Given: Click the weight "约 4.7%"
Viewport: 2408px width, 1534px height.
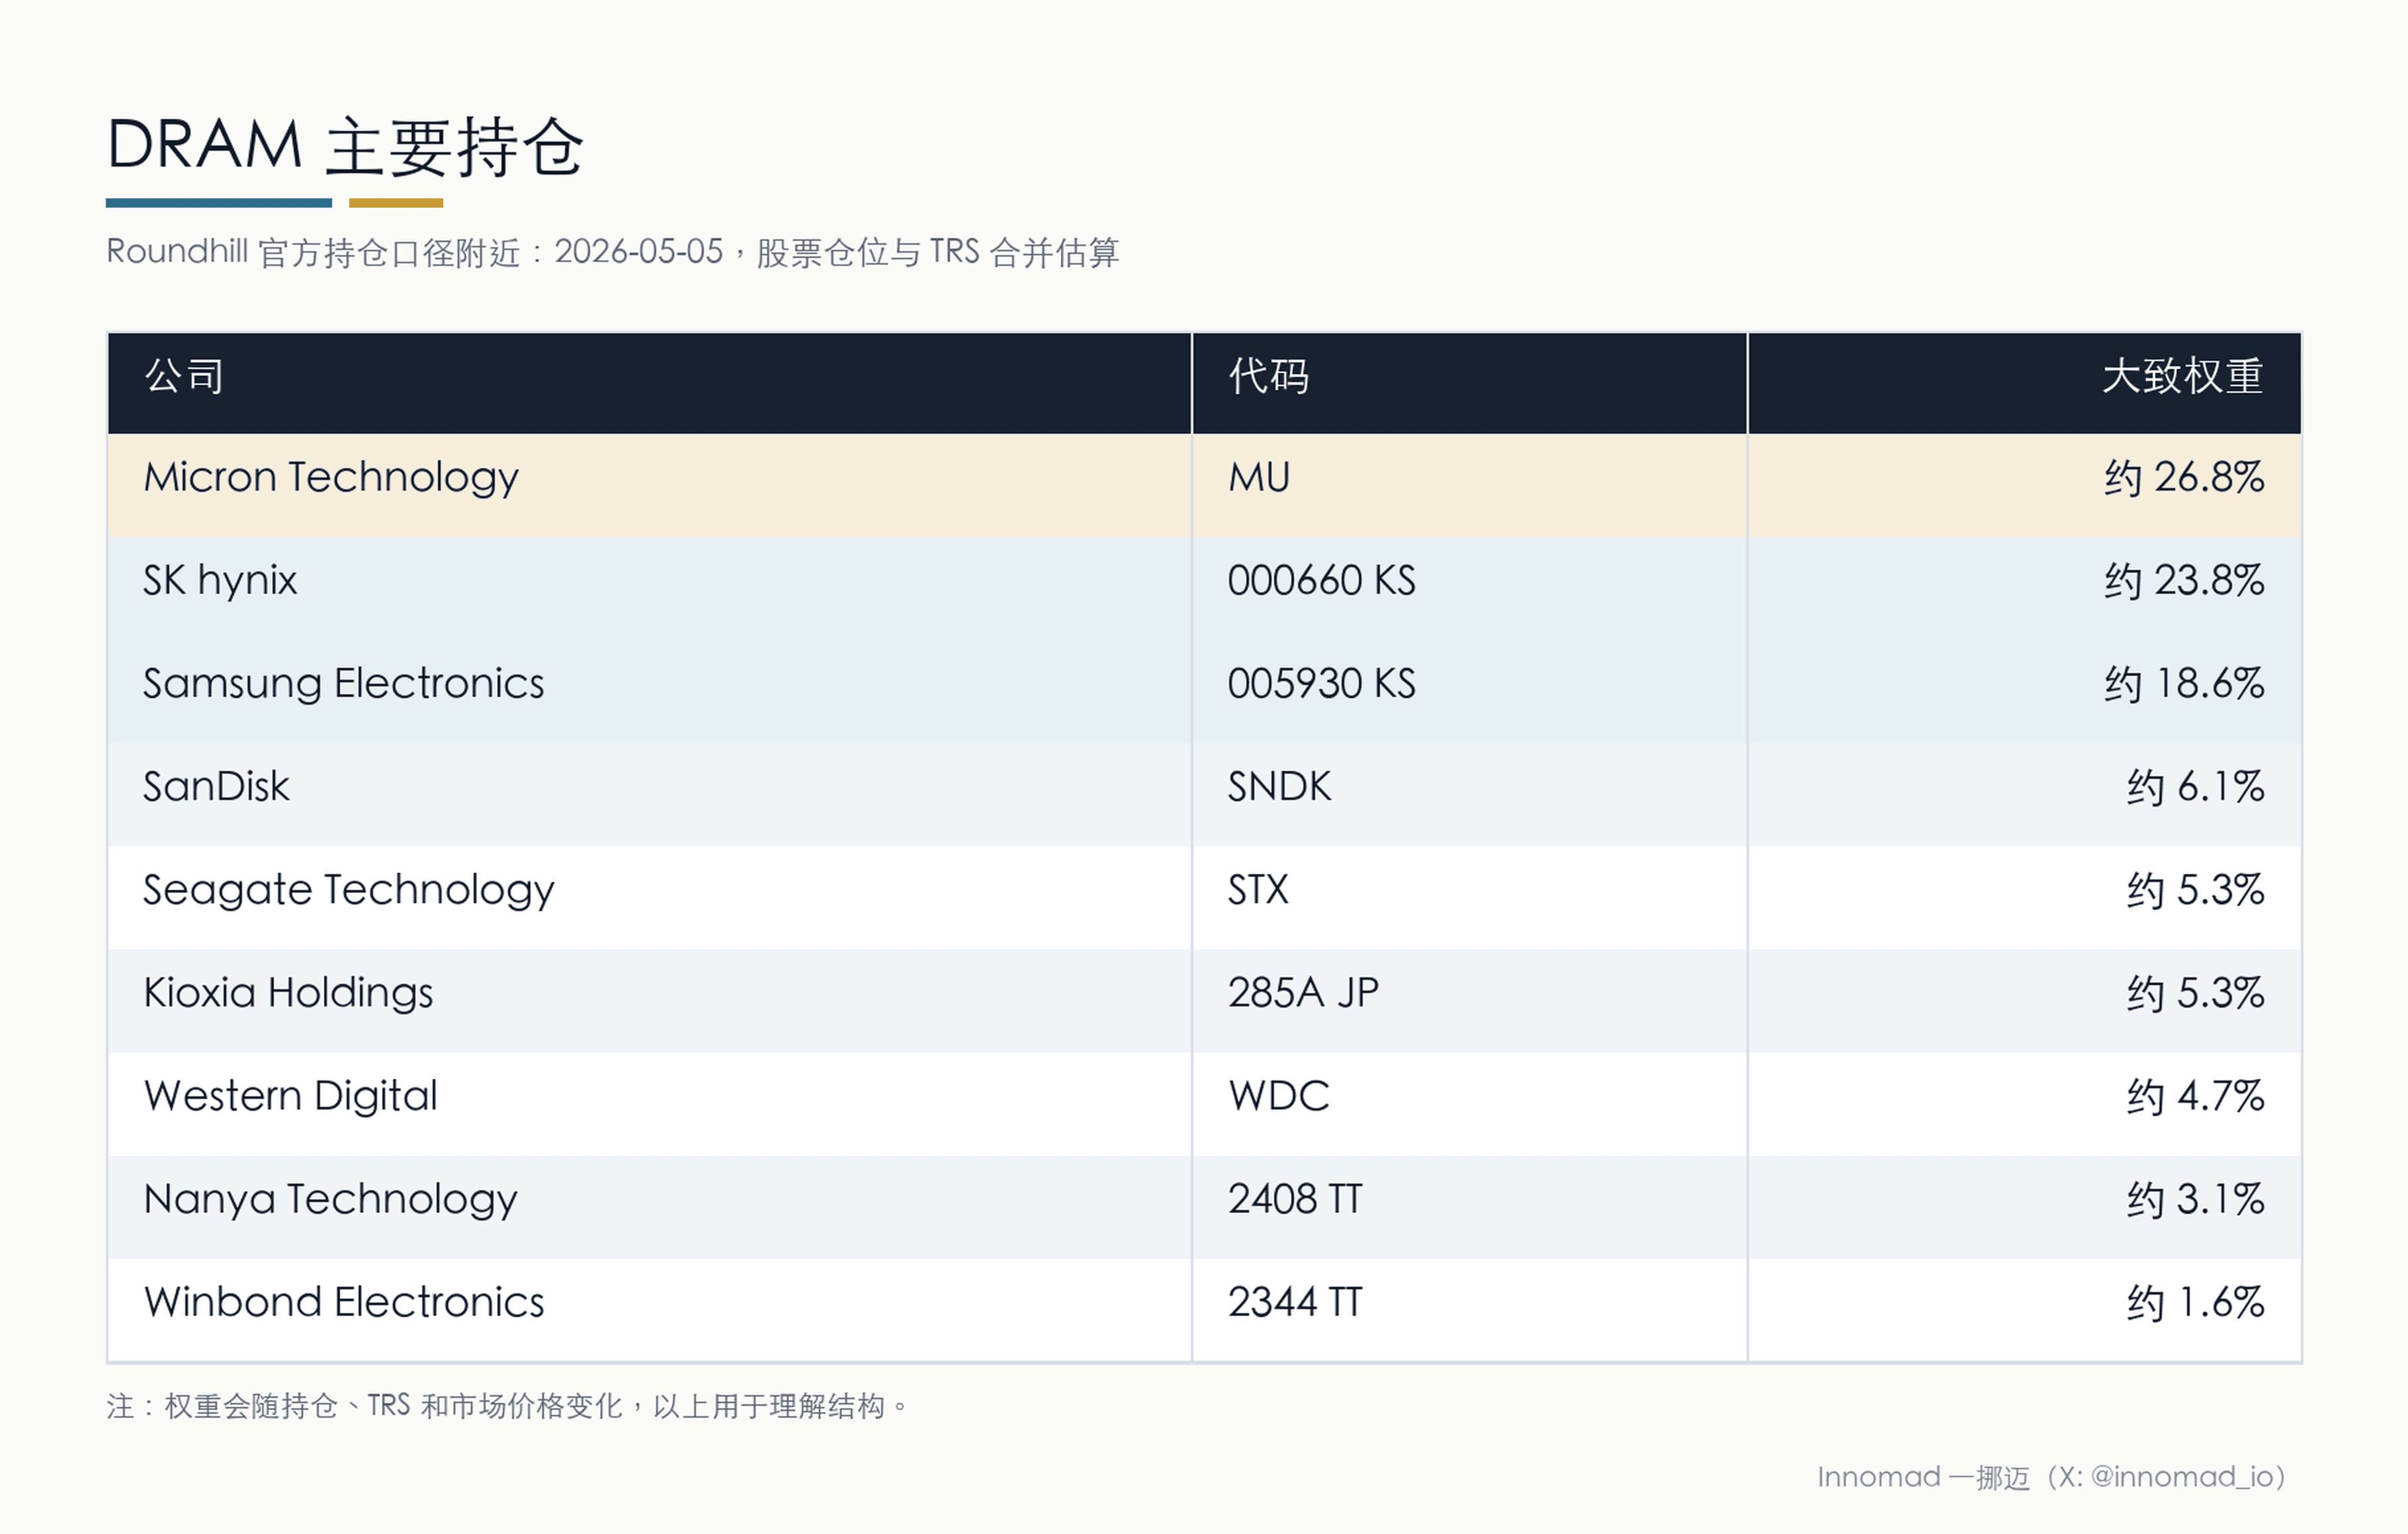Looking at the screenshot, I should tap(2195, 1096).
